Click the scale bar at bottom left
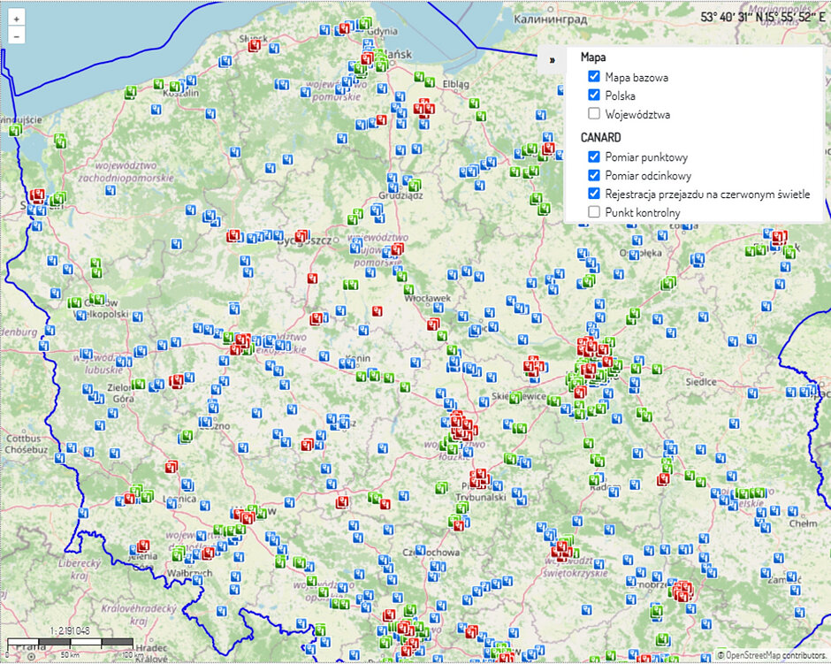The image size is (831, 664). point(70,642)
